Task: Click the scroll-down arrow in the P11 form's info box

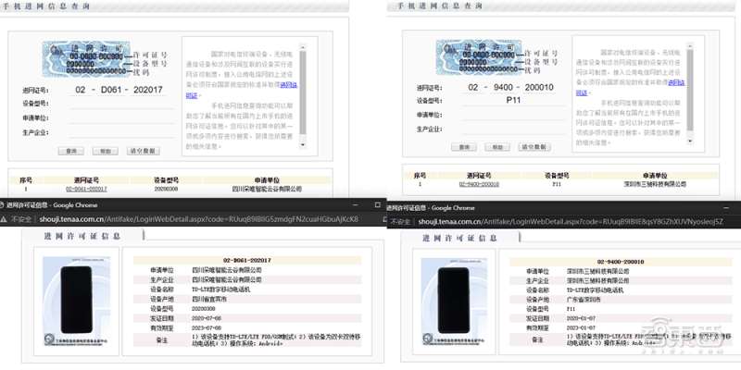Action: click(x=690, y=141)
